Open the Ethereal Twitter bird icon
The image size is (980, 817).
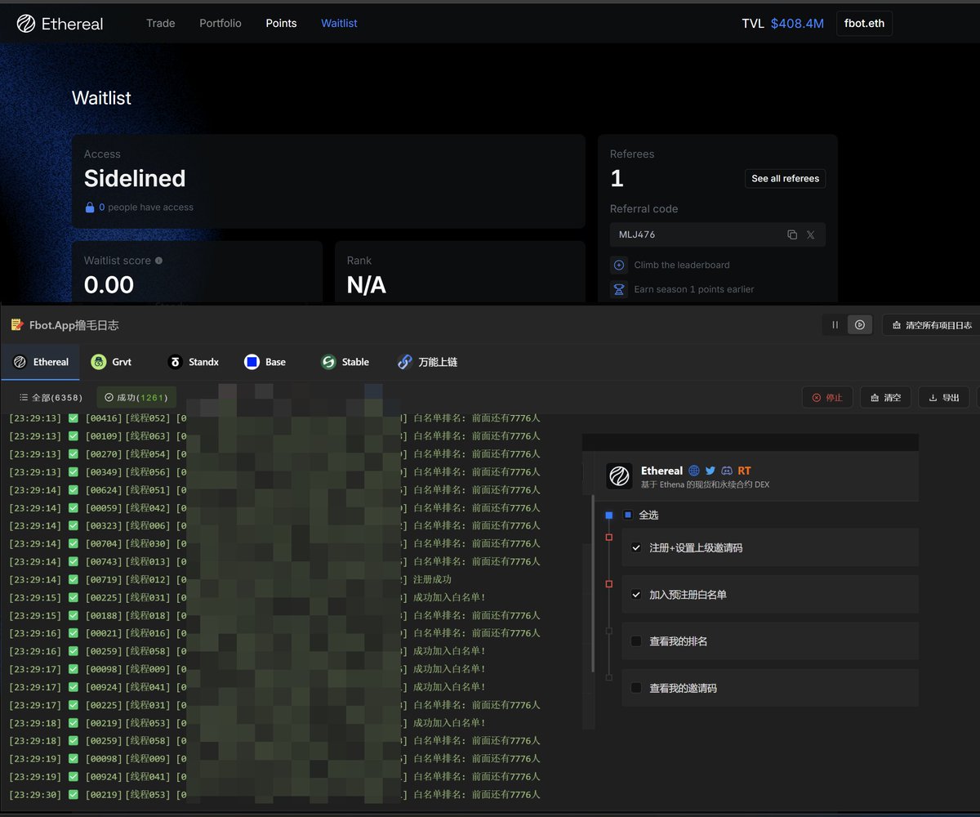point(710,471)
